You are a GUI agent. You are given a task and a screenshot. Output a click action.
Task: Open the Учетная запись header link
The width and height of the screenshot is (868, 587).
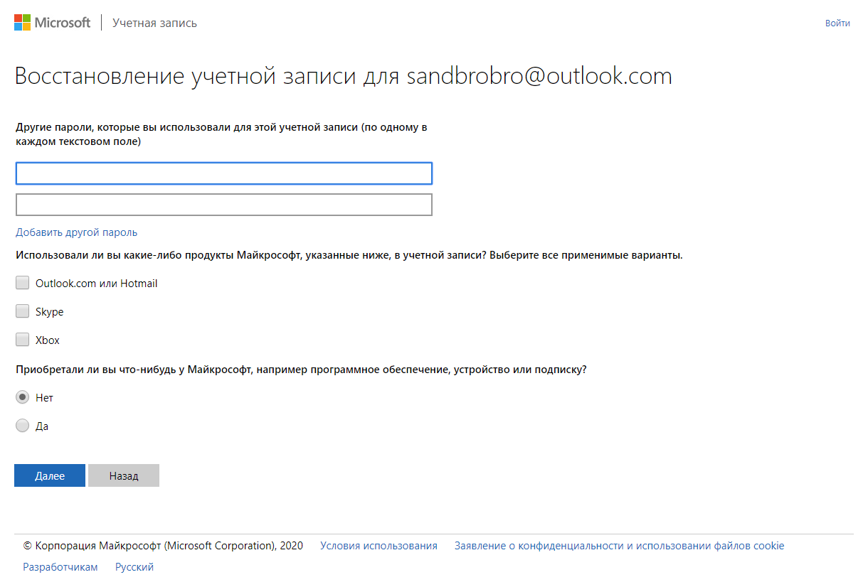[154, 23]
